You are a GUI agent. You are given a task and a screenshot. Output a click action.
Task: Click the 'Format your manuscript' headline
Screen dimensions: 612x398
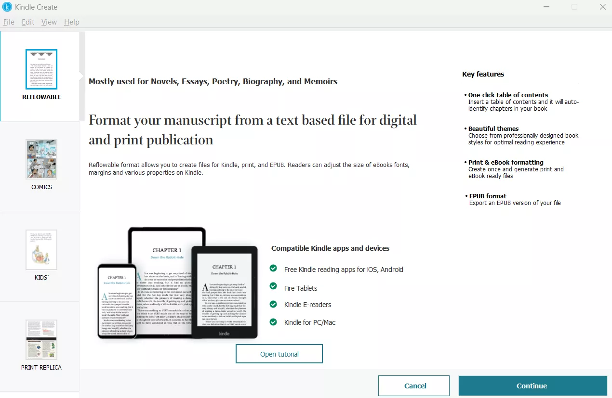pos(253,130)
